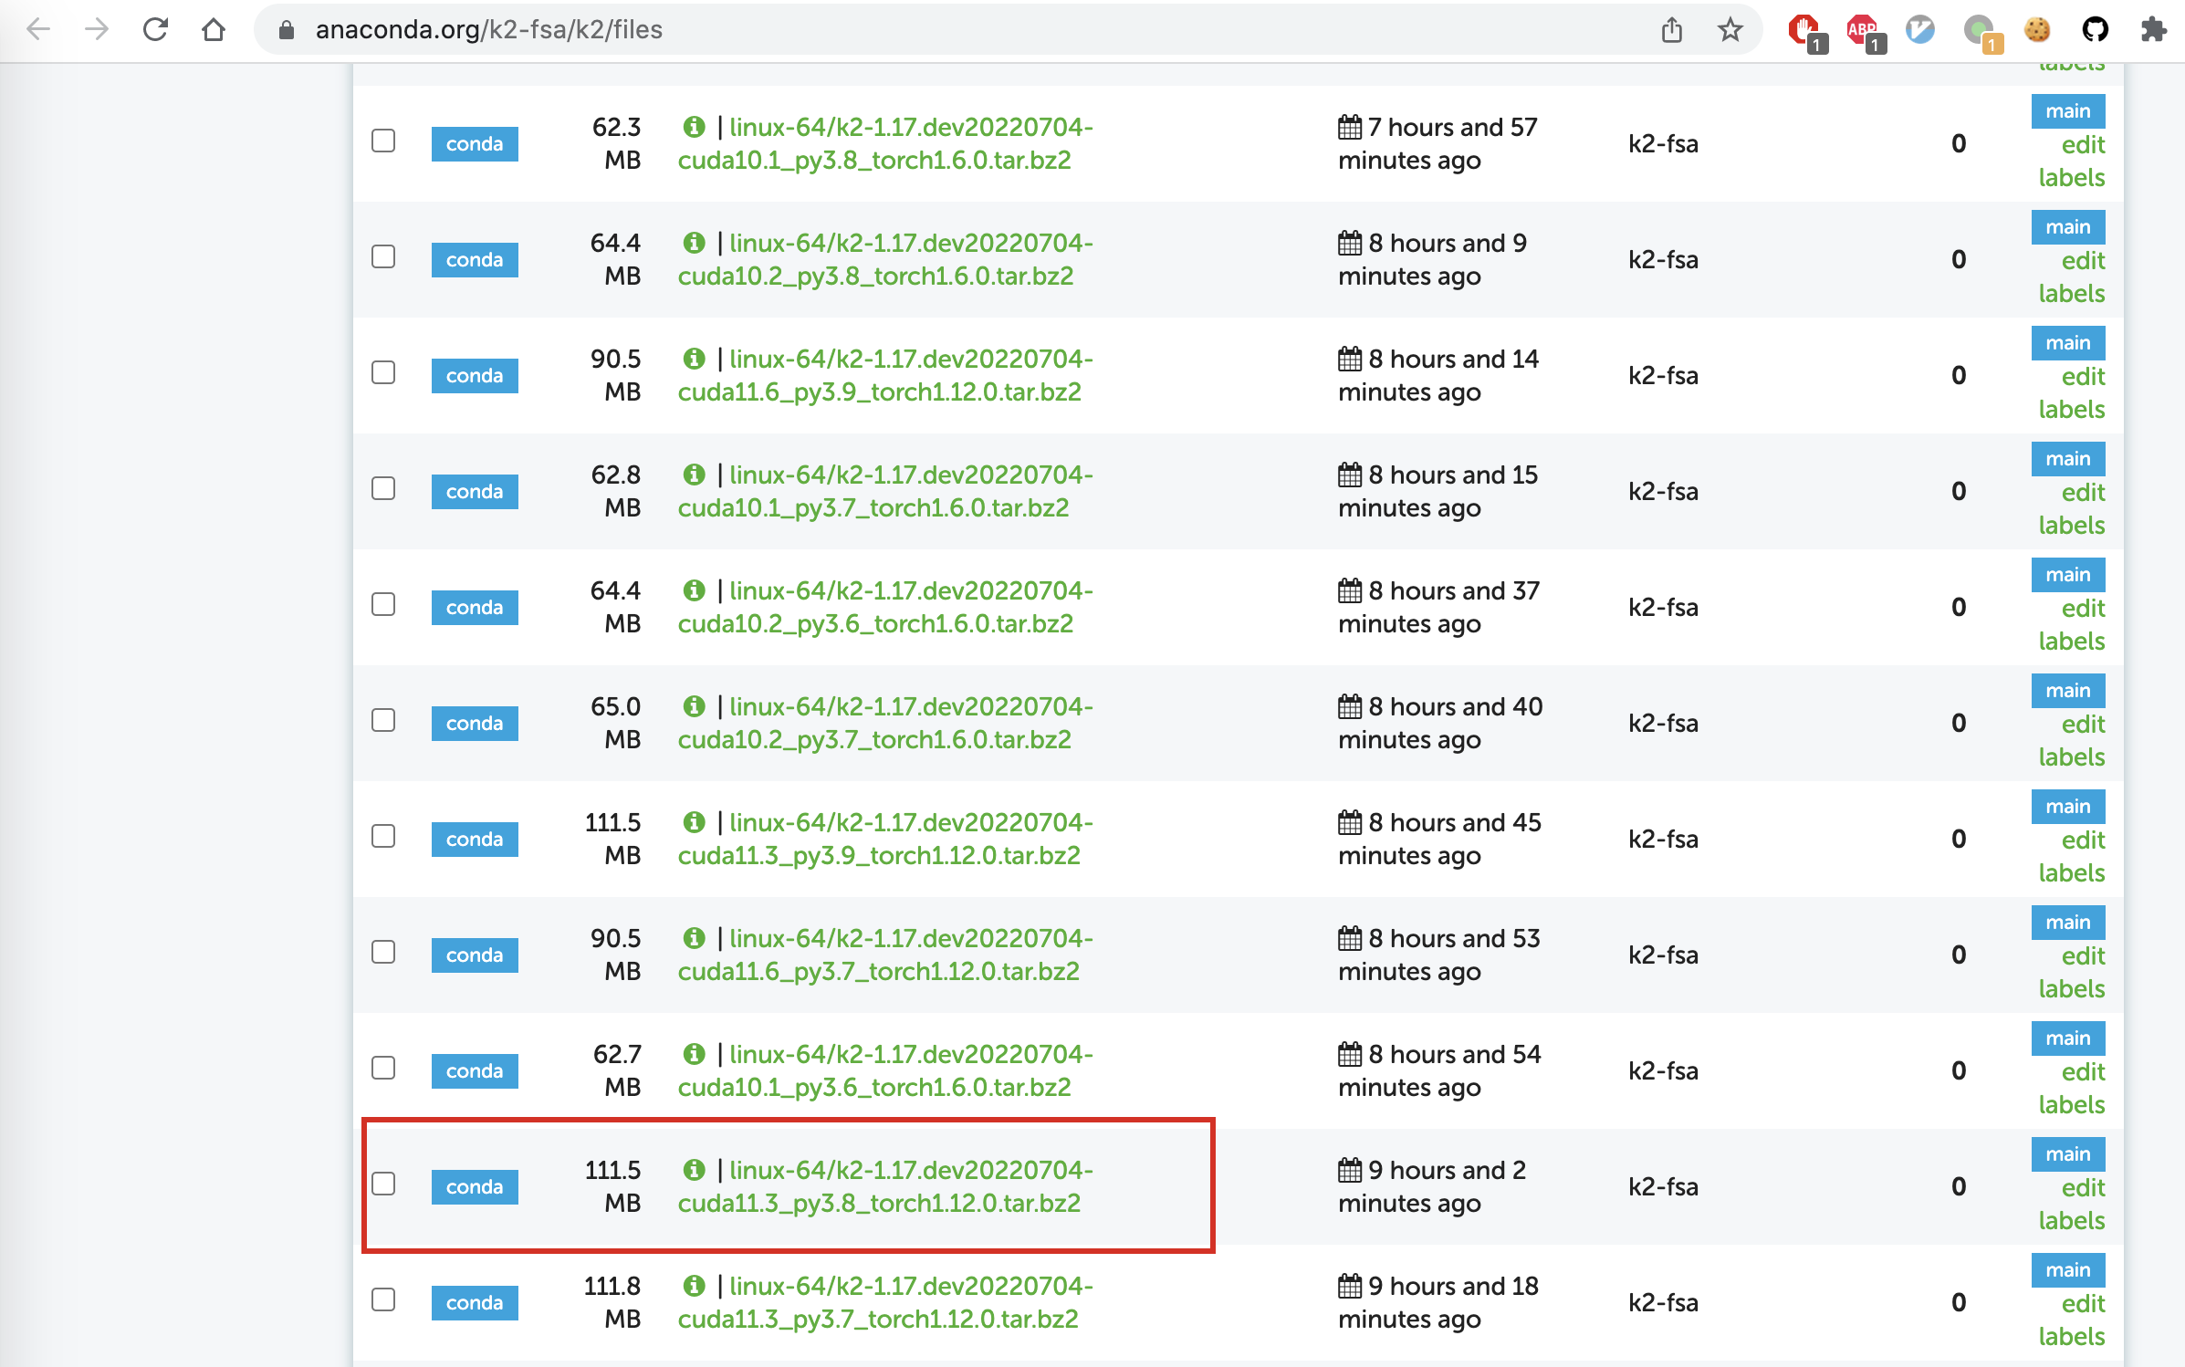
Task: Click the info icon beside cuda10.1_py3.8_torch1.6.0 file
Action: (x=695, y=127)
